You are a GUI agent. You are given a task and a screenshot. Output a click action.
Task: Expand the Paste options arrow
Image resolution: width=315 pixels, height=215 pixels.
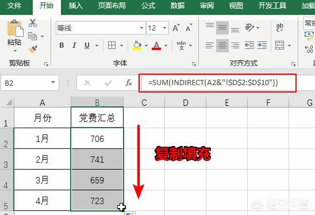(x=15, y=51)
